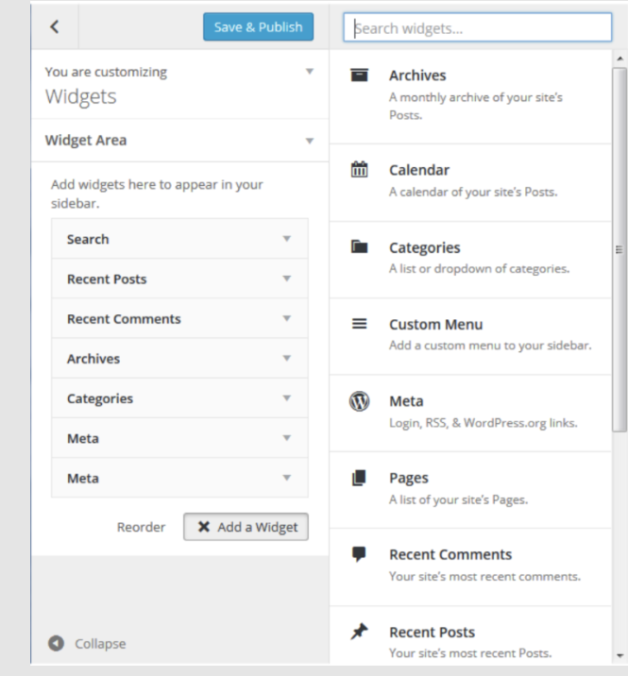Select the Archives widget box icon
This screenshot has height=676, width=628.
(359, 75)
